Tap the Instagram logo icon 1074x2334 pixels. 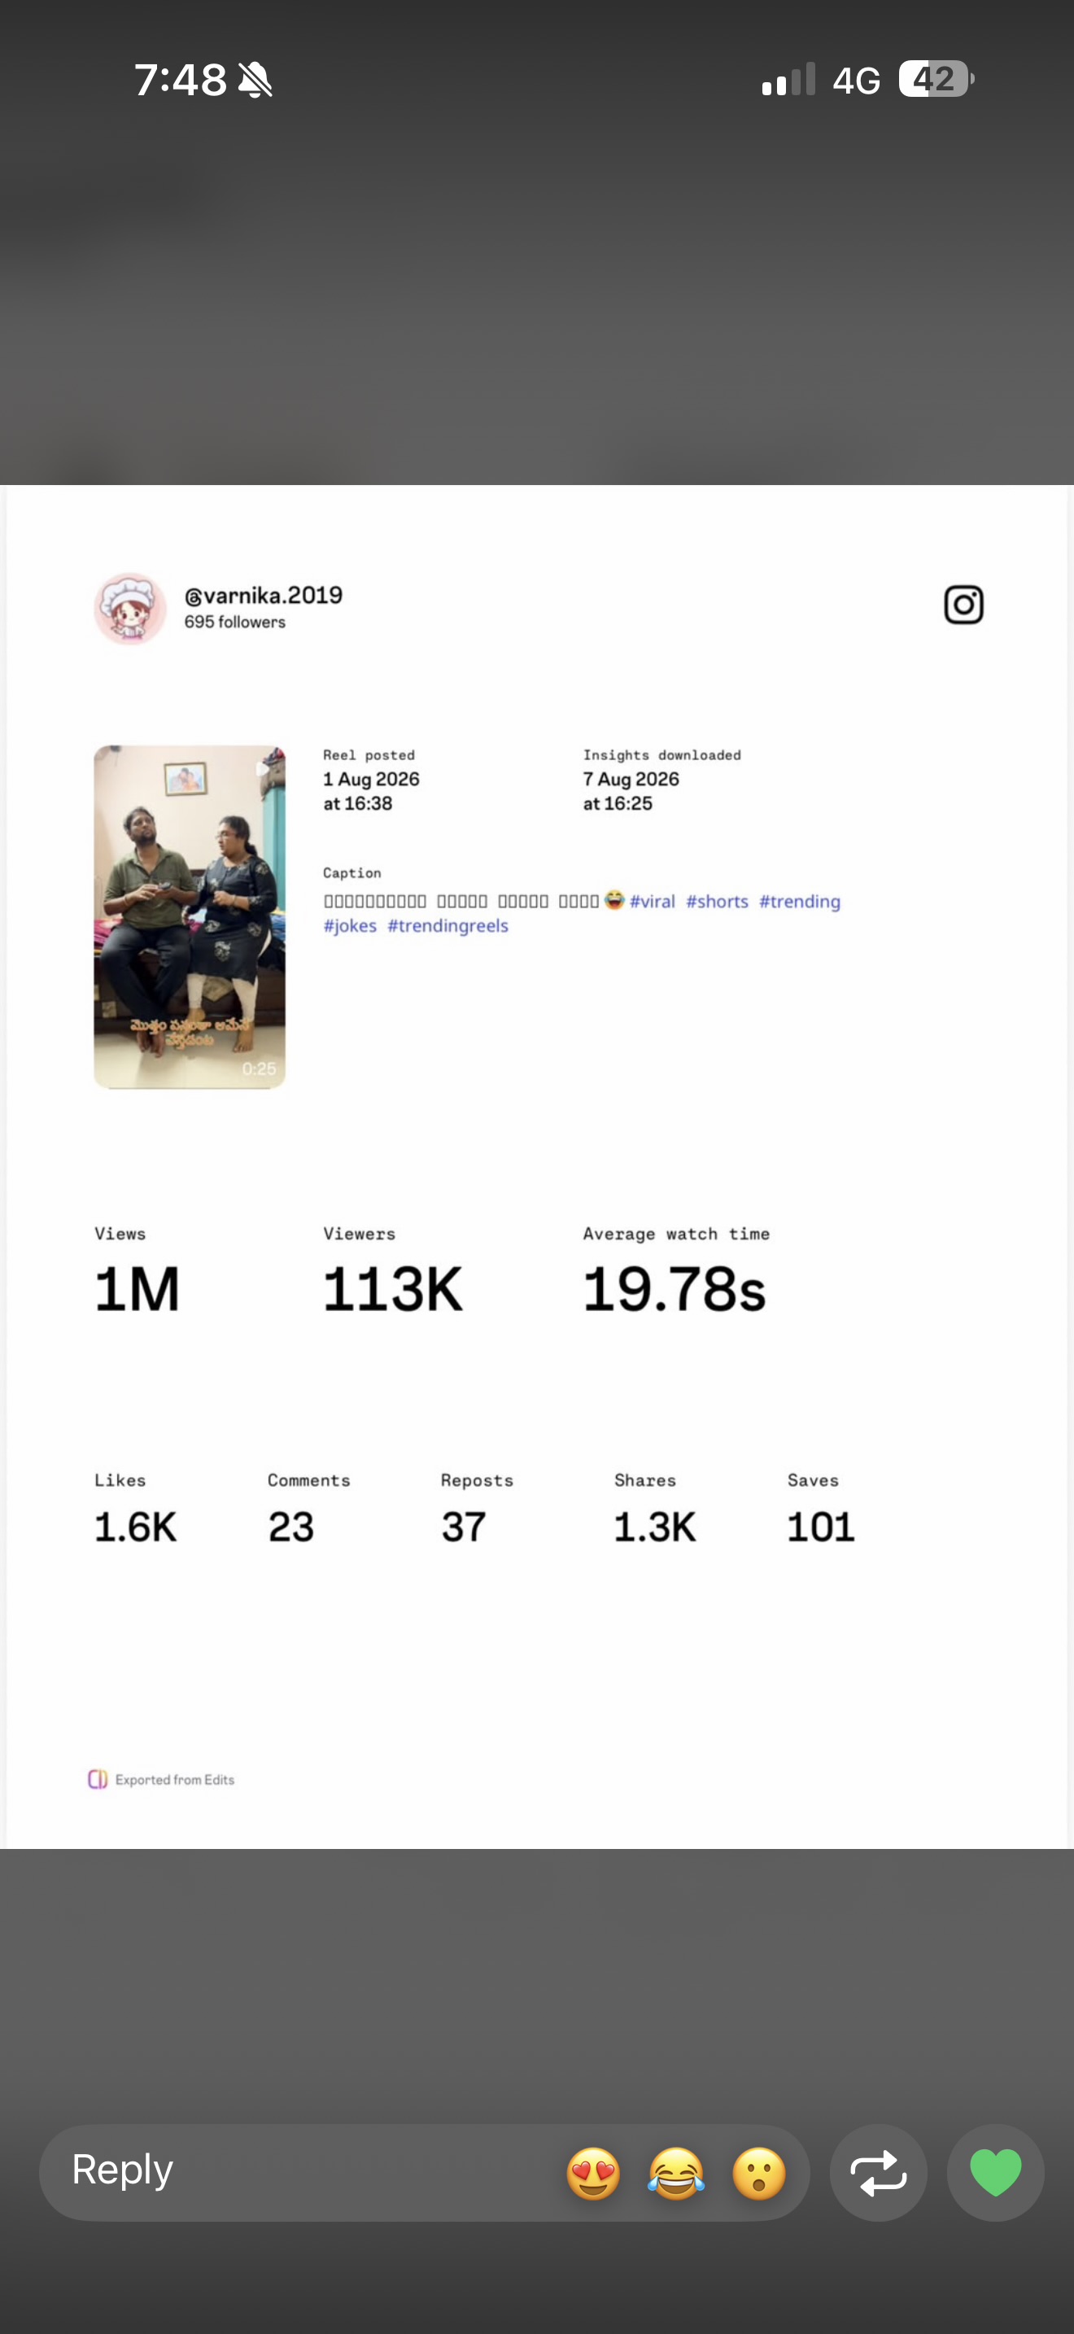[x=963, y=605]
